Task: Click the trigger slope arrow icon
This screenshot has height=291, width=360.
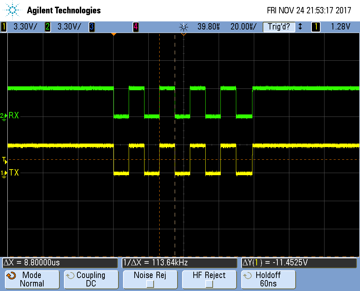Action: point(300,27)
